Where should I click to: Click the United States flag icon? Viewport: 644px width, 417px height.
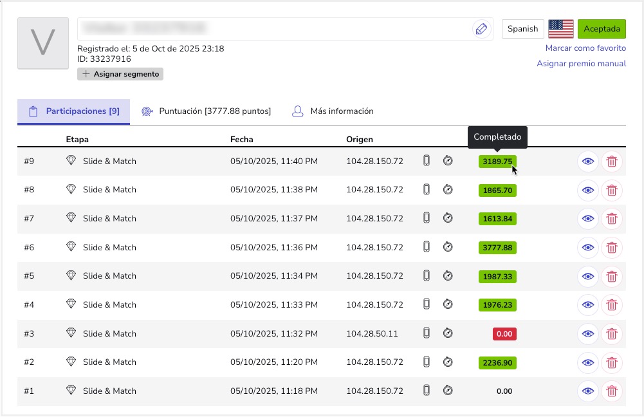[560, 29]
